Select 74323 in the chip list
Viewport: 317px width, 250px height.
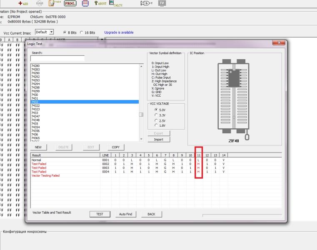coord(35,109)
